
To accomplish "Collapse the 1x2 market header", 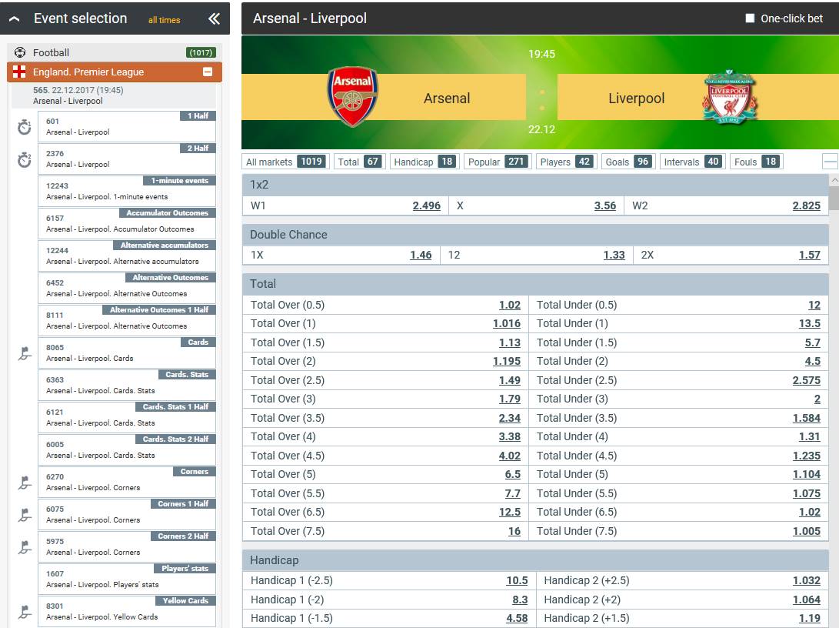I will point(535,185).
